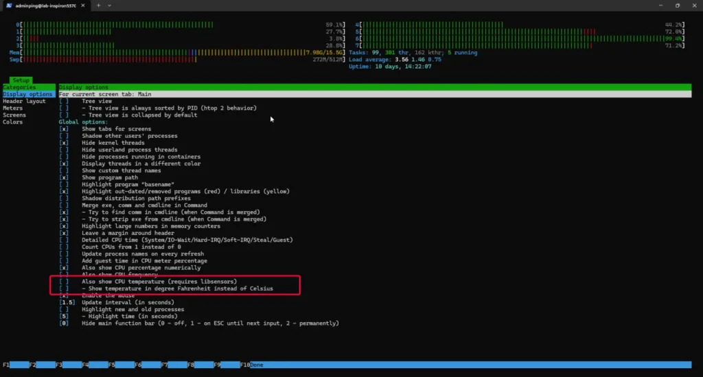The image size is (703, 377).
Task: Click the new tab plus icon
Action: tap(99, 5)
